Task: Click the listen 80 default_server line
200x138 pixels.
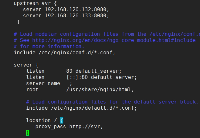Action: click(x=74, y=71)
